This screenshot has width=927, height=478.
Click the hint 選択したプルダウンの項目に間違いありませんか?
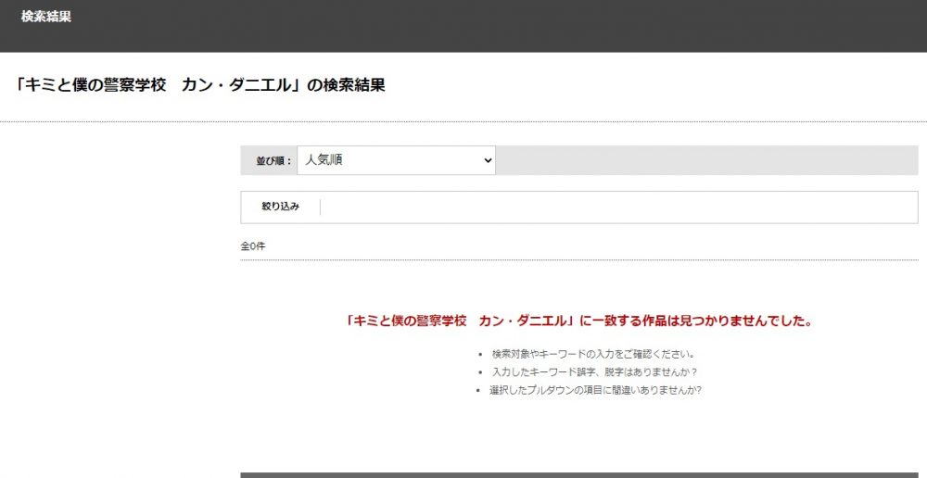[595, 391]
